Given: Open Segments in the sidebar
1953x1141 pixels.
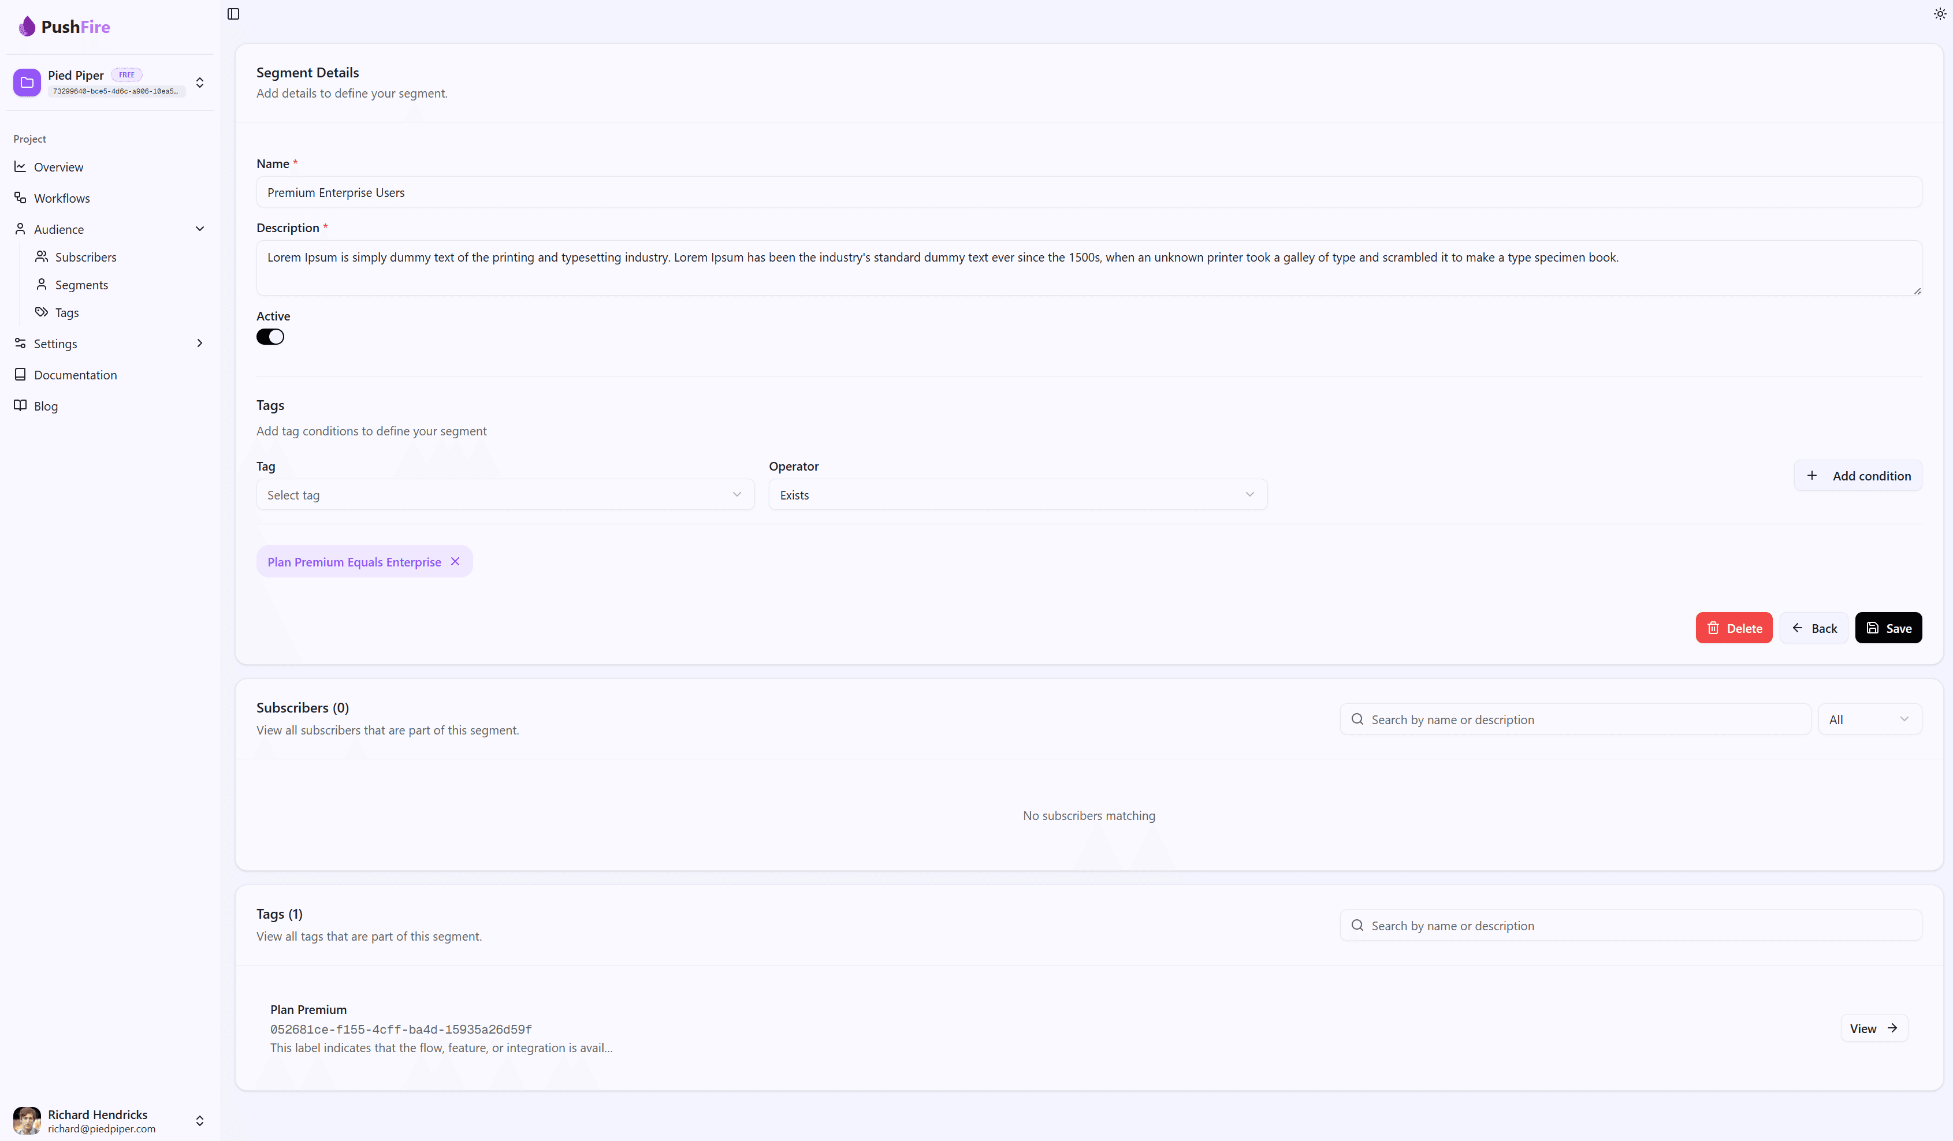Looking at the screenshot, I should coord(81,285).
